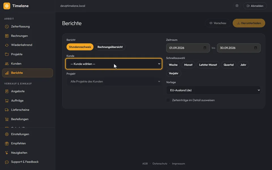Toggle light theme with the sun icon

237,6
